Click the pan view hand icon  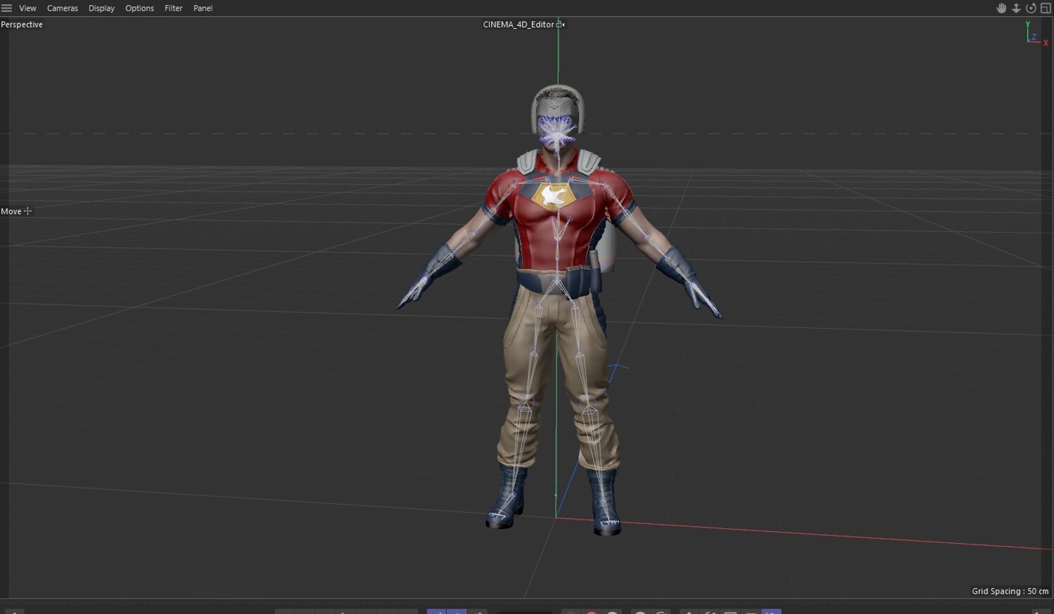point(1001,8)
